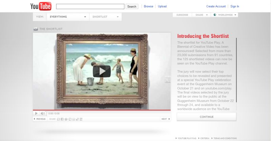Open the Terms and Conditions link
Screen dimensions: 271x141
224,138
